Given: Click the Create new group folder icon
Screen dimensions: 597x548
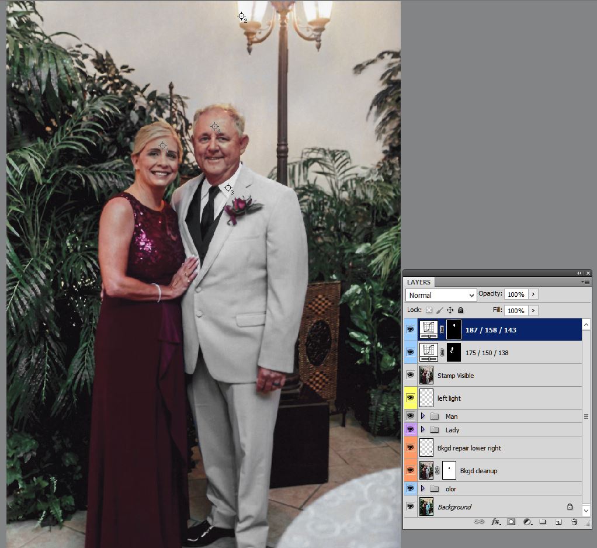Looking at the screenshot, I should point(543,522).
